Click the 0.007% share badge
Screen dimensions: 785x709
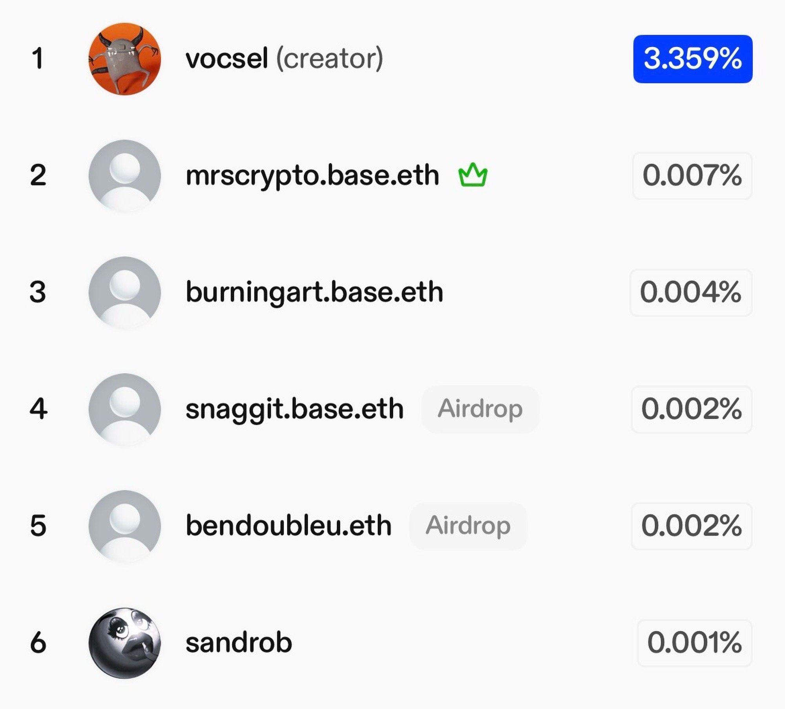692,176
